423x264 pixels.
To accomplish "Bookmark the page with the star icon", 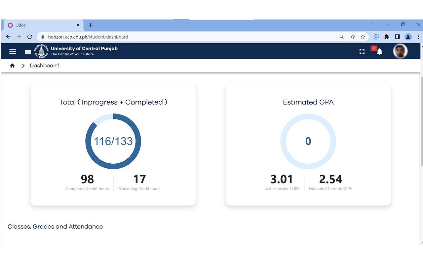I will click(x=363, y=37).
